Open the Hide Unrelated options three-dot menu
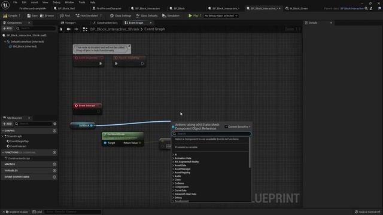Screen dimensions: 383x215 tap(101, 16)
